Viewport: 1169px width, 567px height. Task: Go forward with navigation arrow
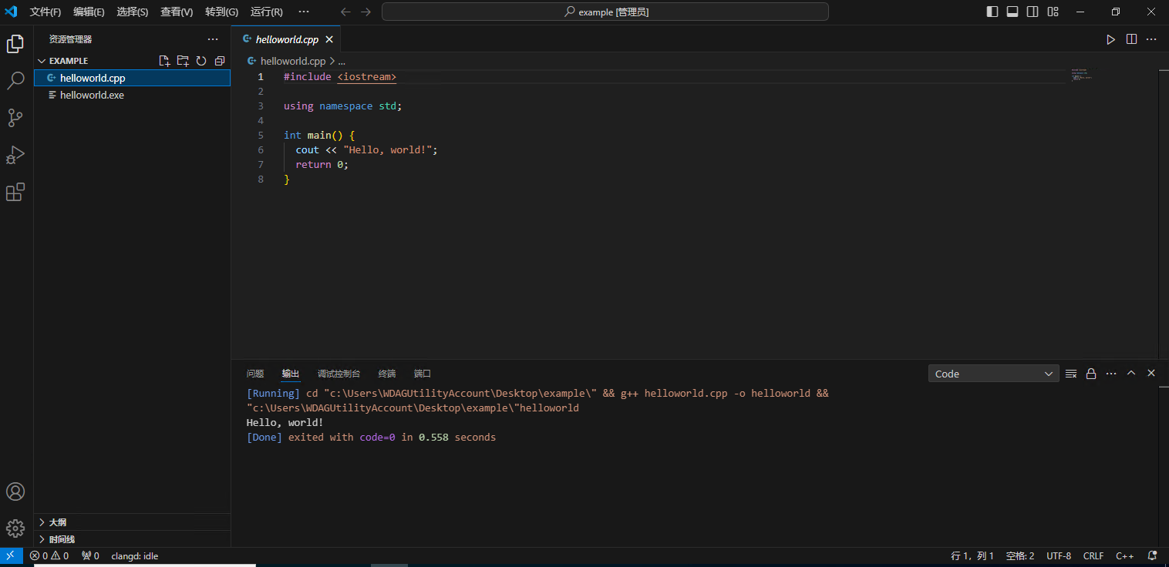point(366,12)
